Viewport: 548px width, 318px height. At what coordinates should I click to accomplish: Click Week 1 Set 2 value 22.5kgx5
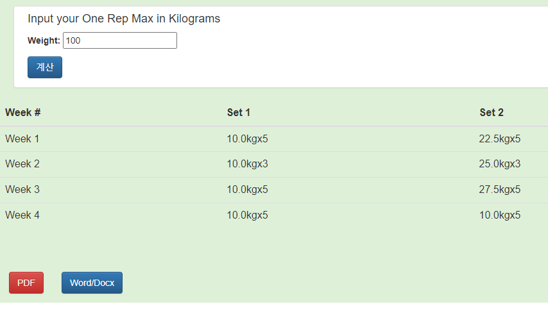[500, 138]
